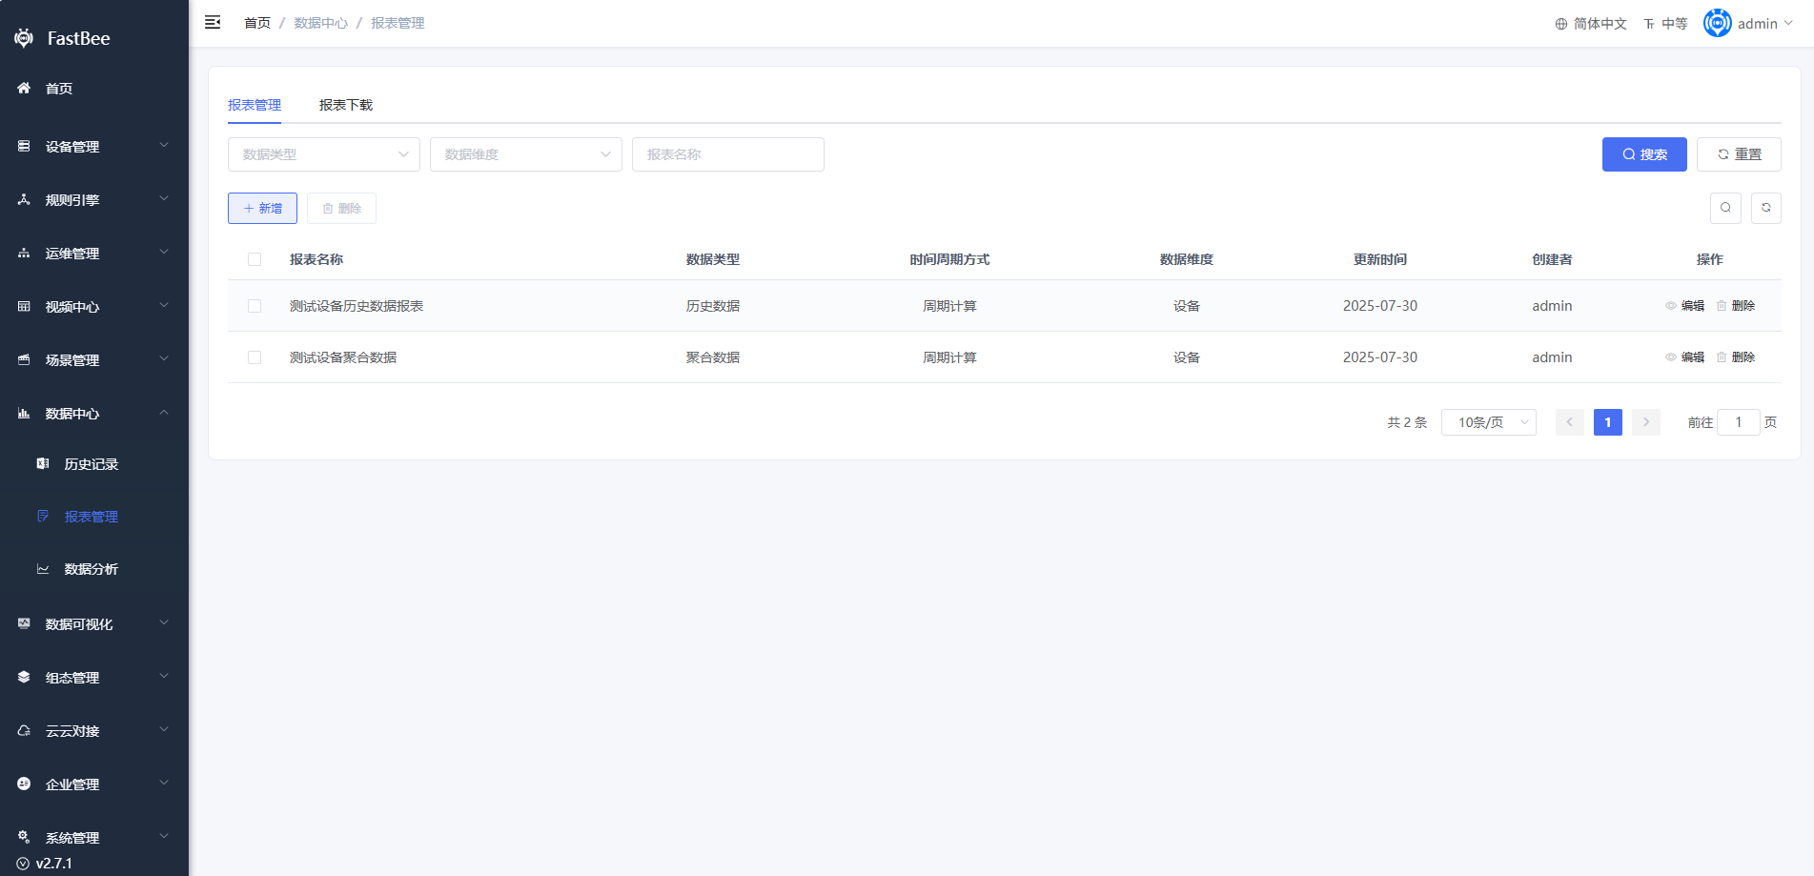Switch to the 报表下载 tab
1814x876 pixels.
(x=345, y=105)
